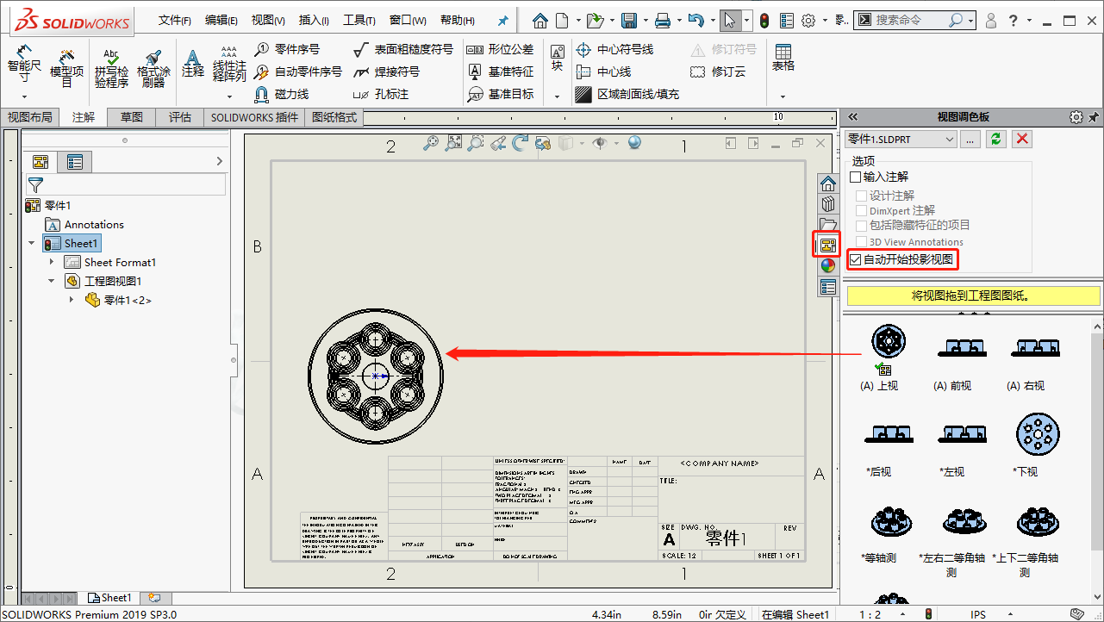The image size is (1104, 622).
Task: Uncheck 自动开始投影视图 option
Action: tap(854, 258)
